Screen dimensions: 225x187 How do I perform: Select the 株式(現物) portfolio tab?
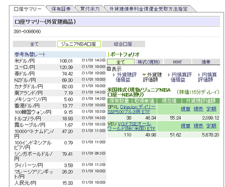pyautogui.click(x=149, y=62)
